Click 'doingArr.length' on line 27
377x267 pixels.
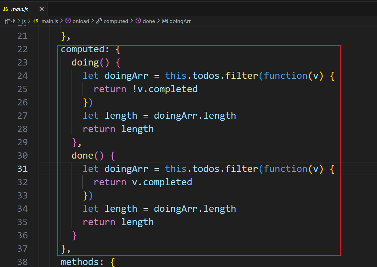[x=195, y=116]
